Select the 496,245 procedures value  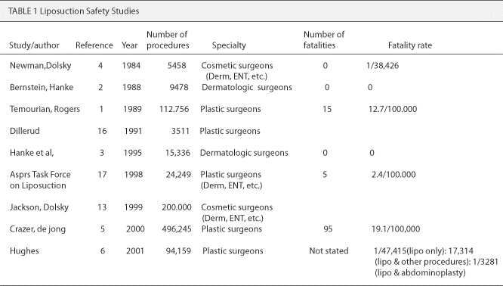coord(177,229)
